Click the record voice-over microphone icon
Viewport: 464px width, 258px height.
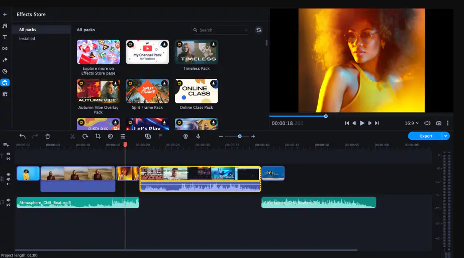click(198, 136)
